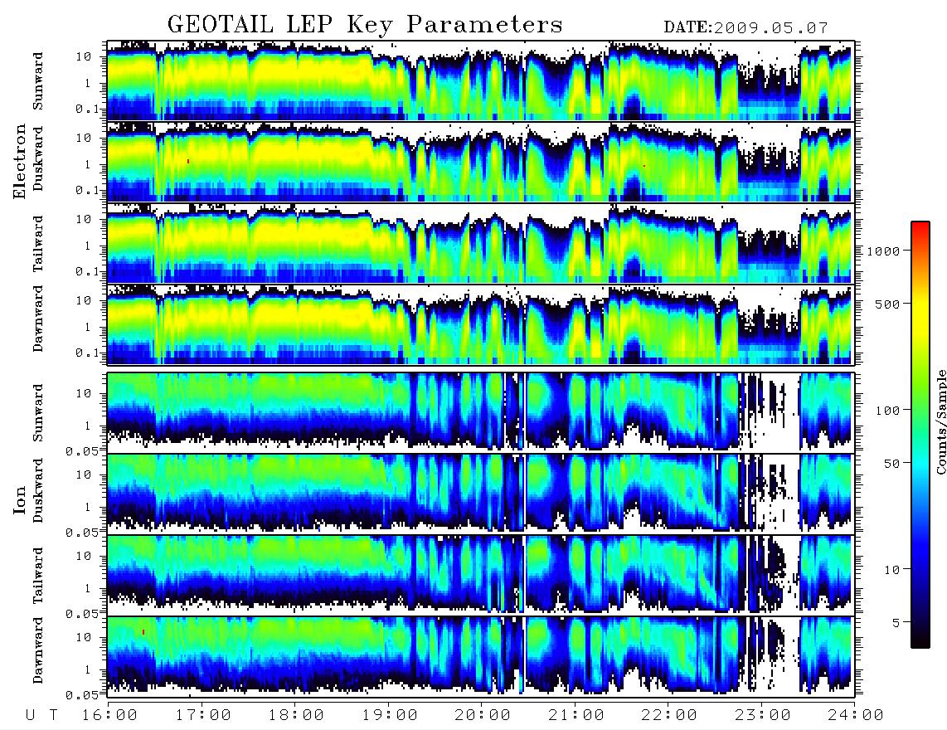Image resolution: width=947 pixels, height=730 pixels.
Task: Click the 1000 color bar tick label
Action: point(884,251)
